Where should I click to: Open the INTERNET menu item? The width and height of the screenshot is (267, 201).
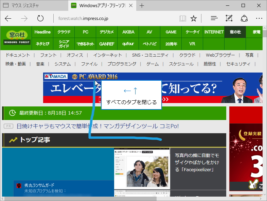[214, 32]
